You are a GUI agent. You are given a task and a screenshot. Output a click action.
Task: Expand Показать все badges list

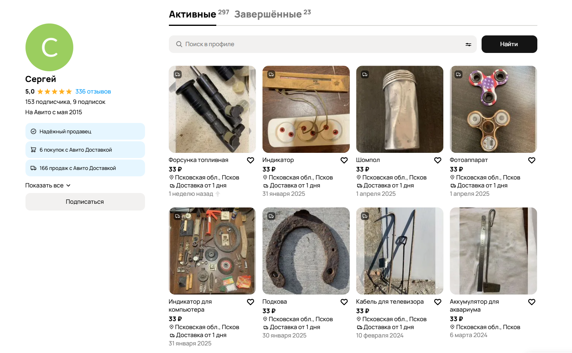(48, 185)
